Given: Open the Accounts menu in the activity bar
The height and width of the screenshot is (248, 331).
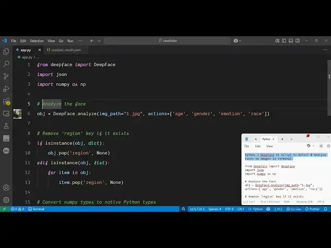Looking at the screenshot, I should click(x=6, y=188).
